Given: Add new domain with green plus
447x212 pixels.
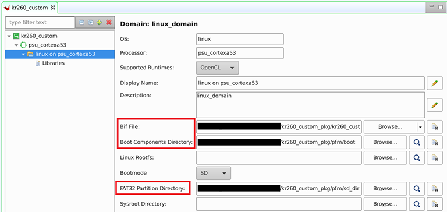Looking at the screenshot, I should (99, 23).
